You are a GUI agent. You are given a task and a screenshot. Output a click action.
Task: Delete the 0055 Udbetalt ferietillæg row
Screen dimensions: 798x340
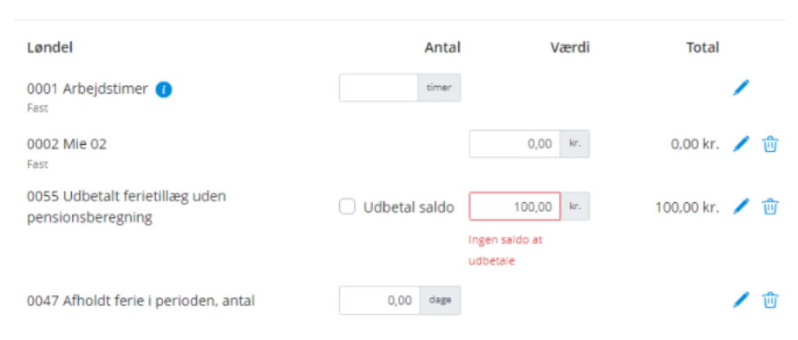click(x=770, y=206)
